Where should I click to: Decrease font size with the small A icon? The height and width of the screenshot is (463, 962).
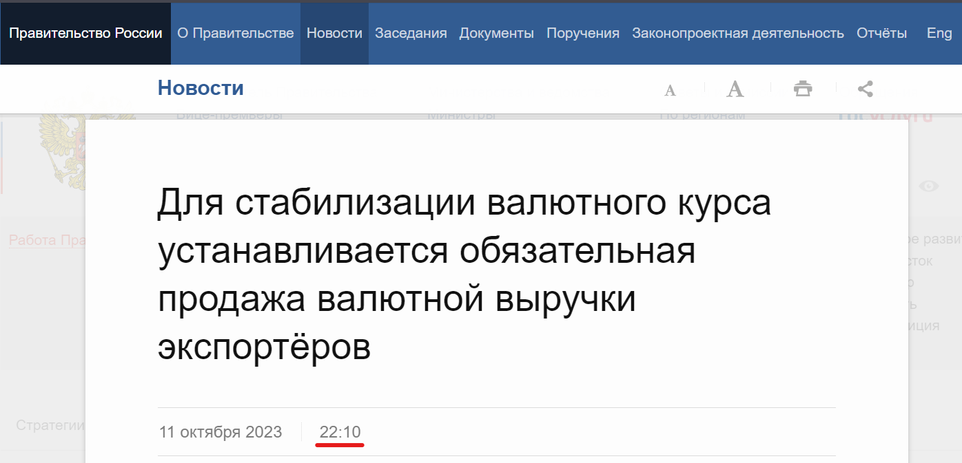pos(670,90)
